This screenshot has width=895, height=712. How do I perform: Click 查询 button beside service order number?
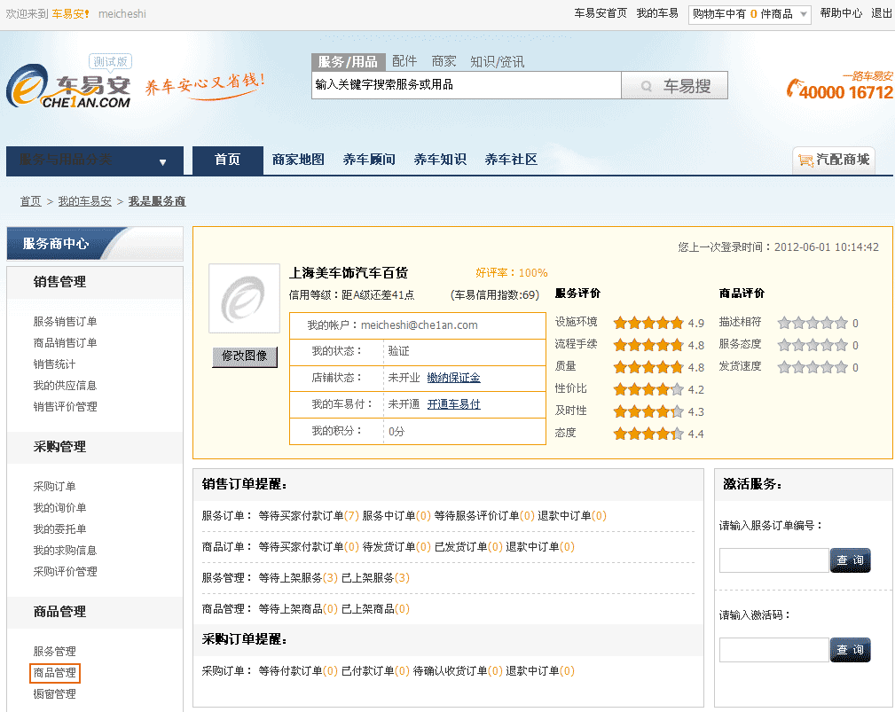click(850, 560)
